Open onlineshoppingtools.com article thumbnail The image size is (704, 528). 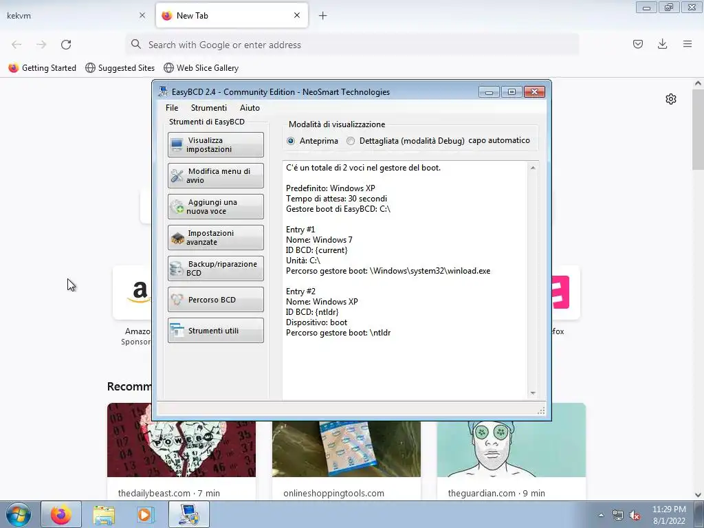(346, 448)
